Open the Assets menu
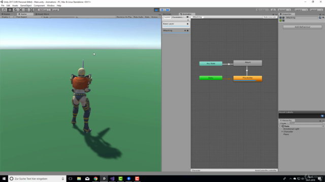The image size is (325, 182). [x=15, y=6]
